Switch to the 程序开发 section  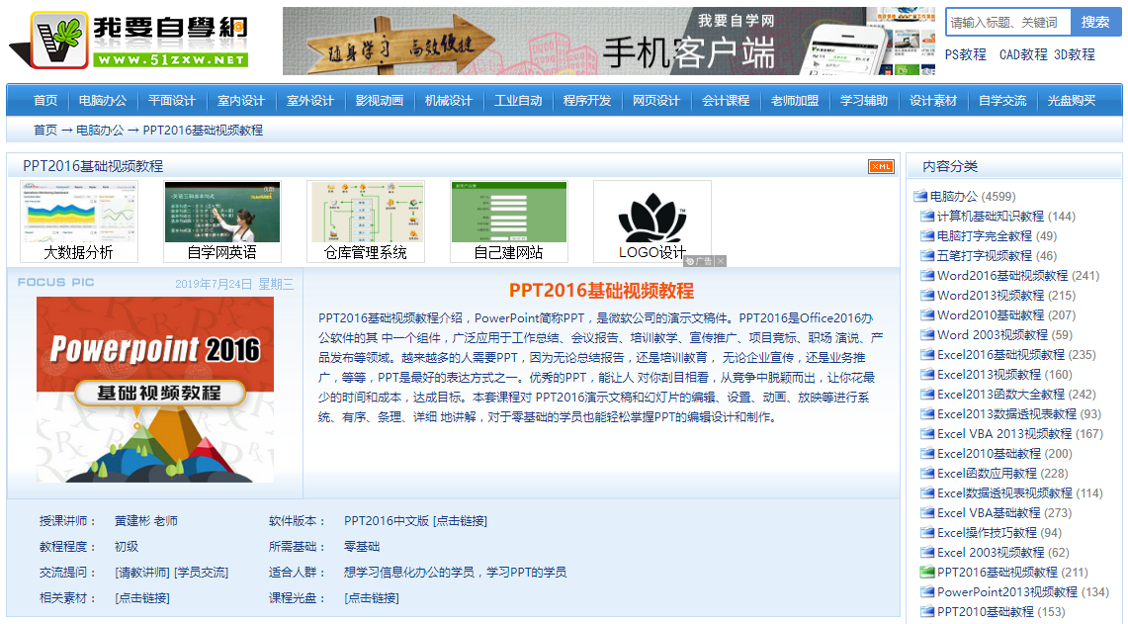click(588, 100)
